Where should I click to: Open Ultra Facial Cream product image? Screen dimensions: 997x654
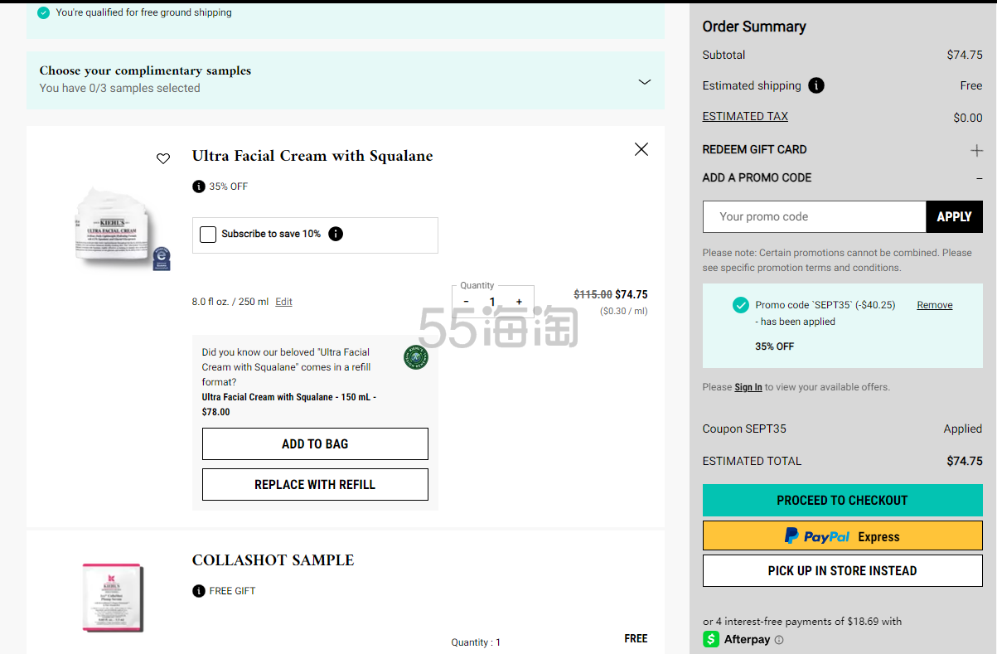tap(122, 229)
